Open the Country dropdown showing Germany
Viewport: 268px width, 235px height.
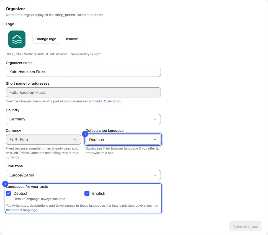83,119
